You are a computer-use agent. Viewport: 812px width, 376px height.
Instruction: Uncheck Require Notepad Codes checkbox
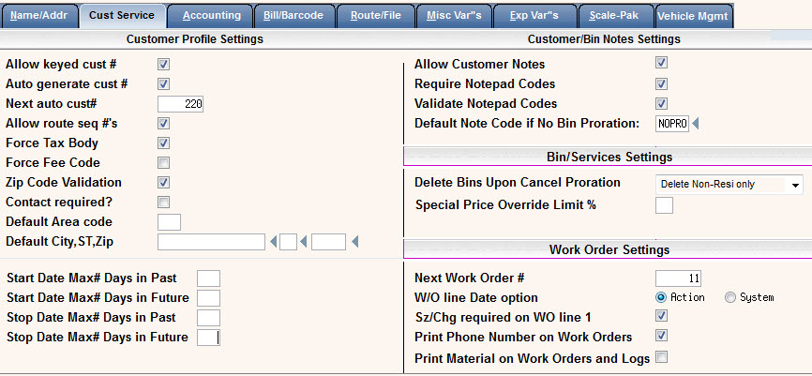click(x=661, y=83)
